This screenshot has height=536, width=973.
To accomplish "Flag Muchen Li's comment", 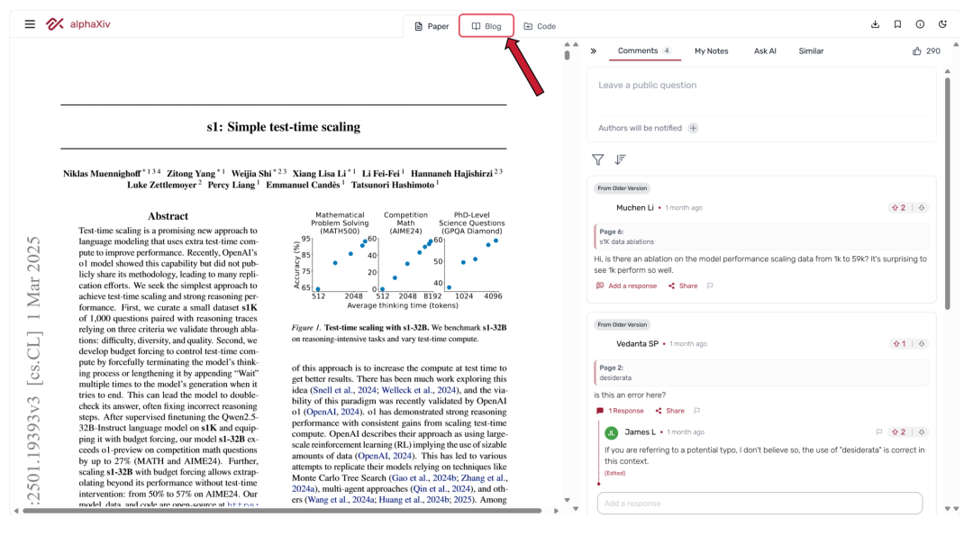I will click(710, 286).
